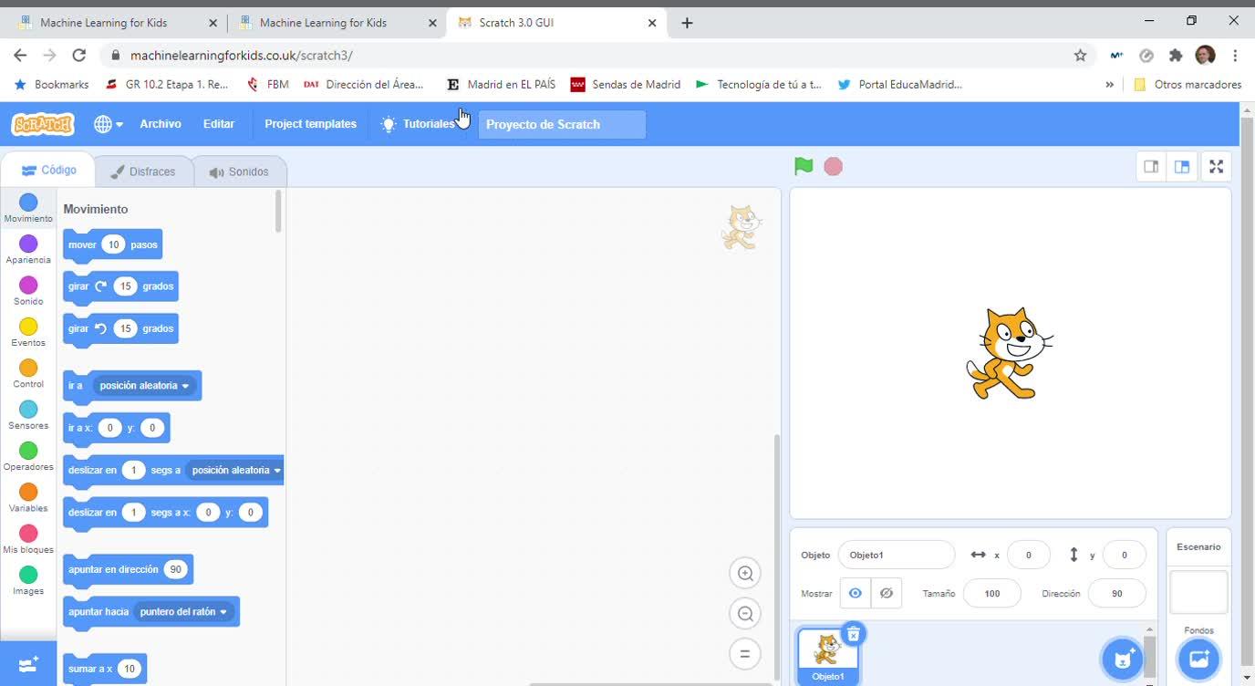Click the 'apuntar en dirección 90' block

coord(128,570)
